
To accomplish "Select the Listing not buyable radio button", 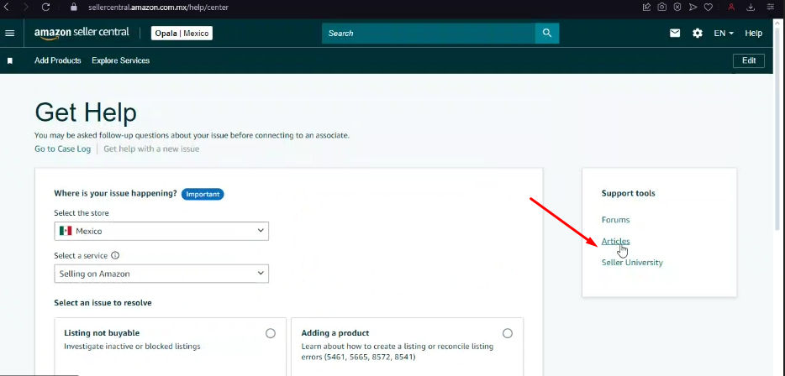I will (x=271, y=333).
